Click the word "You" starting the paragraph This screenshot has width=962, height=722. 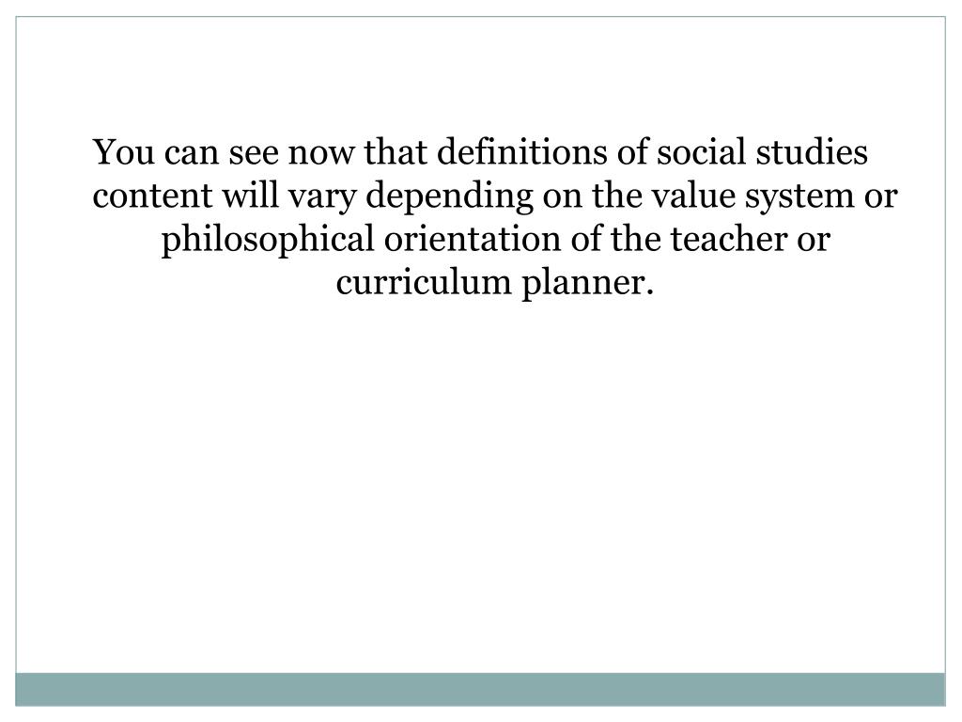point(124,152)
